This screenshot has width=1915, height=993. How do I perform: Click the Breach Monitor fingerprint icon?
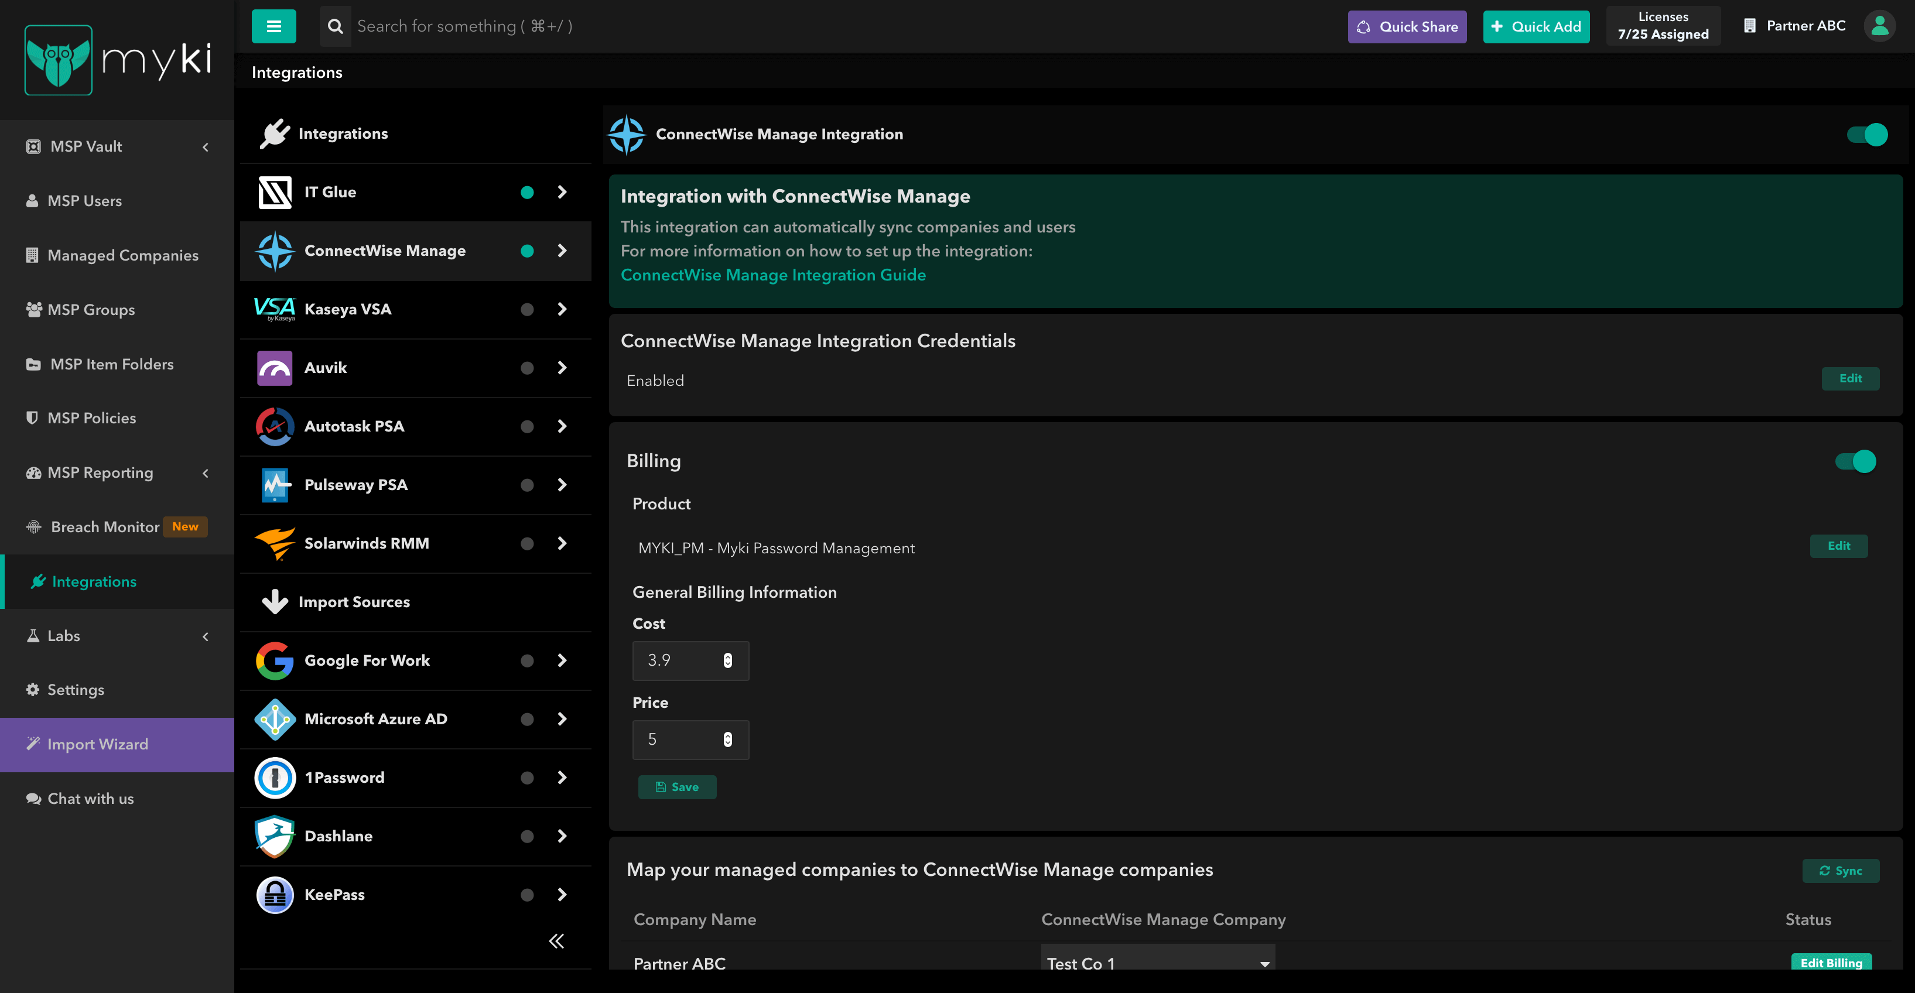pyautogui.click(x=33, y=527)
